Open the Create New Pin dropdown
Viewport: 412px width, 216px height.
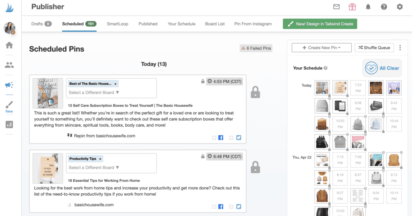tap(321, 48)
